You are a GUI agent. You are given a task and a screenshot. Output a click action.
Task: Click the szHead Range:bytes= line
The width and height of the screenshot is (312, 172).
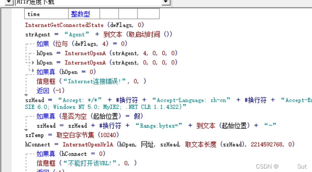coord(157,125)
